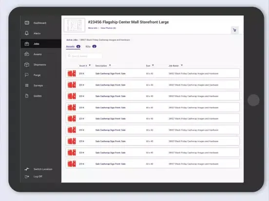Switch to the Assets tab

click(73, 47)
